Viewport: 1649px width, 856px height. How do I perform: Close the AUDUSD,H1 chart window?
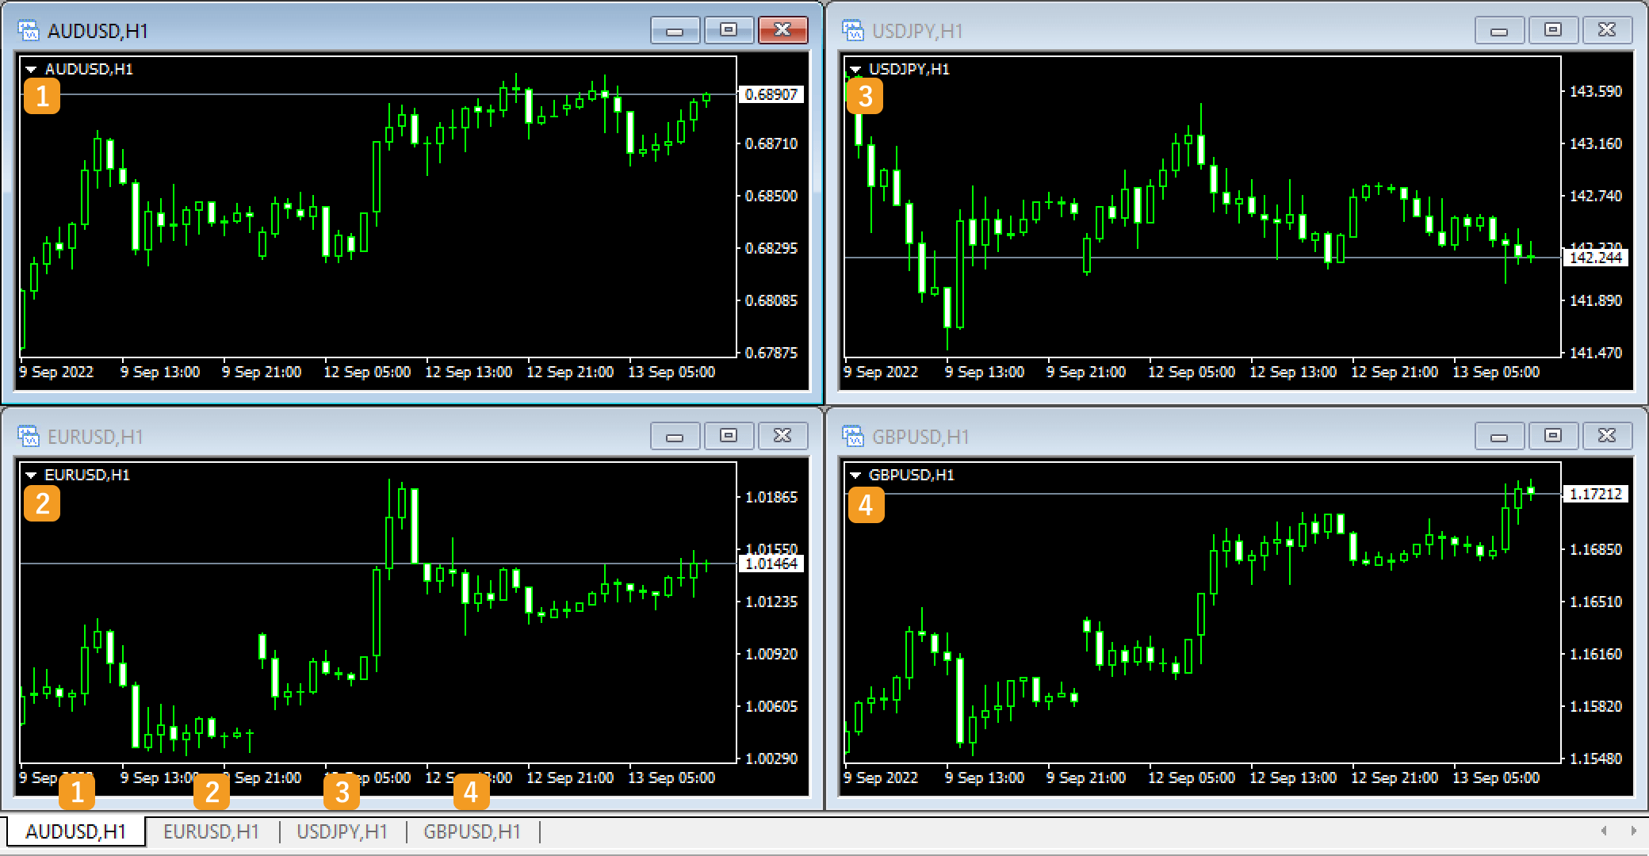(782, 30)
